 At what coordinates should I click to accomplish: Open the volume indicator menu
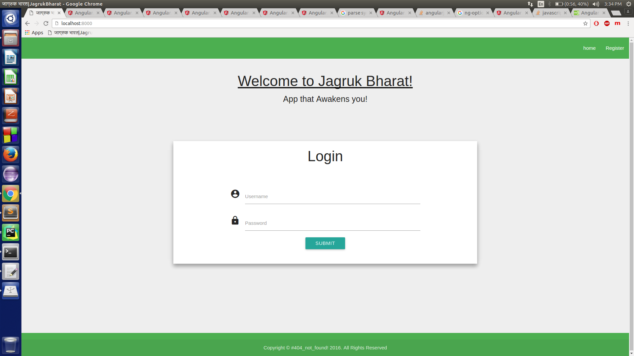596,4
